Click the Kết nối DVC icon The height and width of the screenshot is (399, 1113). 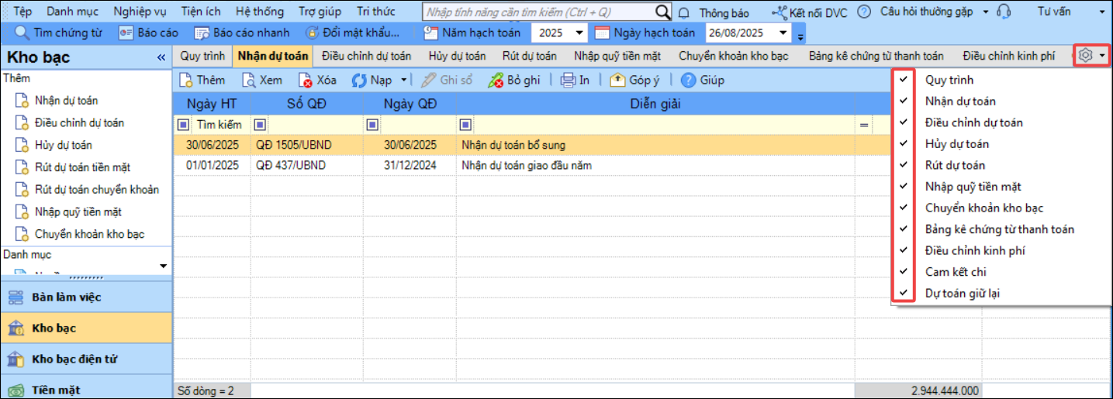coord(779,12)
